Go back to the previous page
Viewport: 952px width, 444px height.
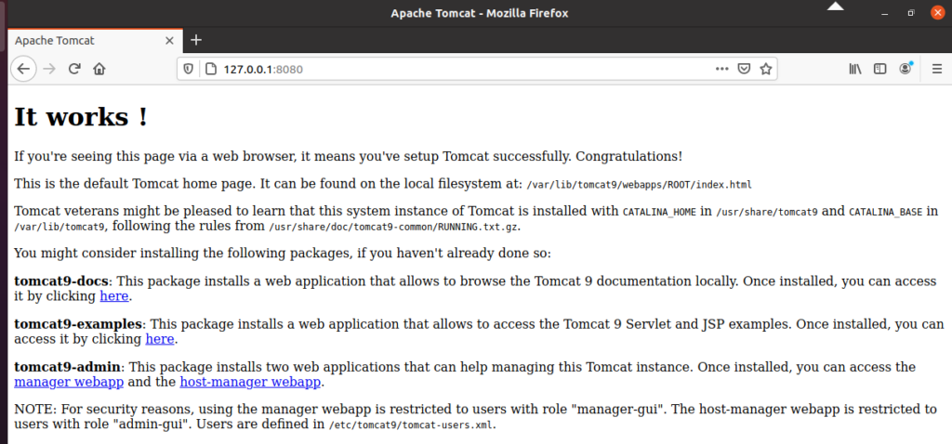pyautogui.click(x=23, y=69)
